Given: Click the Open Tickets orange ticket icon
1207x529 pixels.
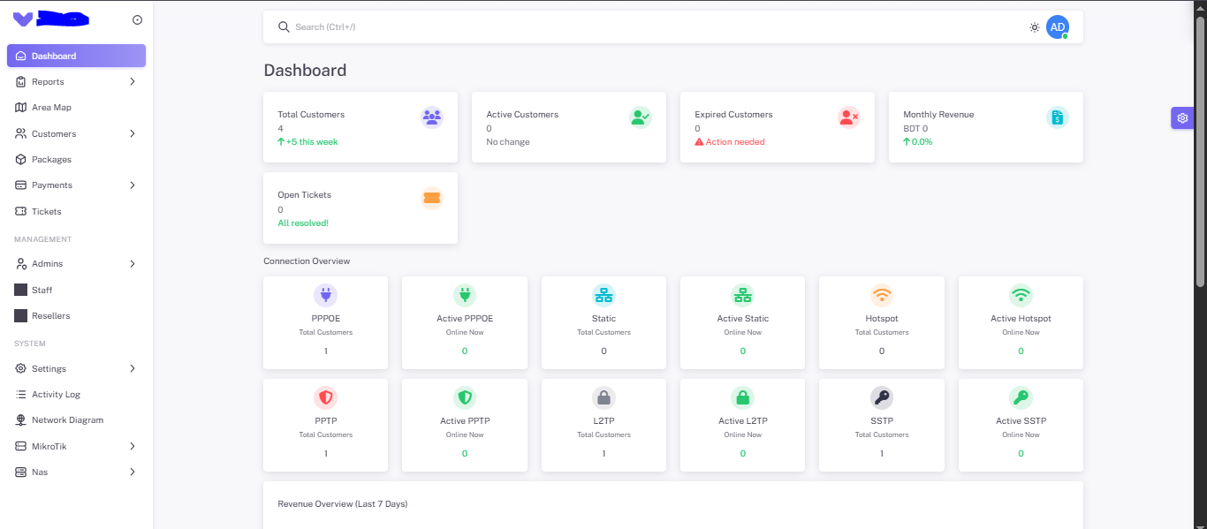Looking at the screenshot, I should pos(432,198).
